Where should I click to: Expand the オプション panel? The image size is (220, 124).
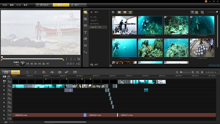tap(214, 66)
